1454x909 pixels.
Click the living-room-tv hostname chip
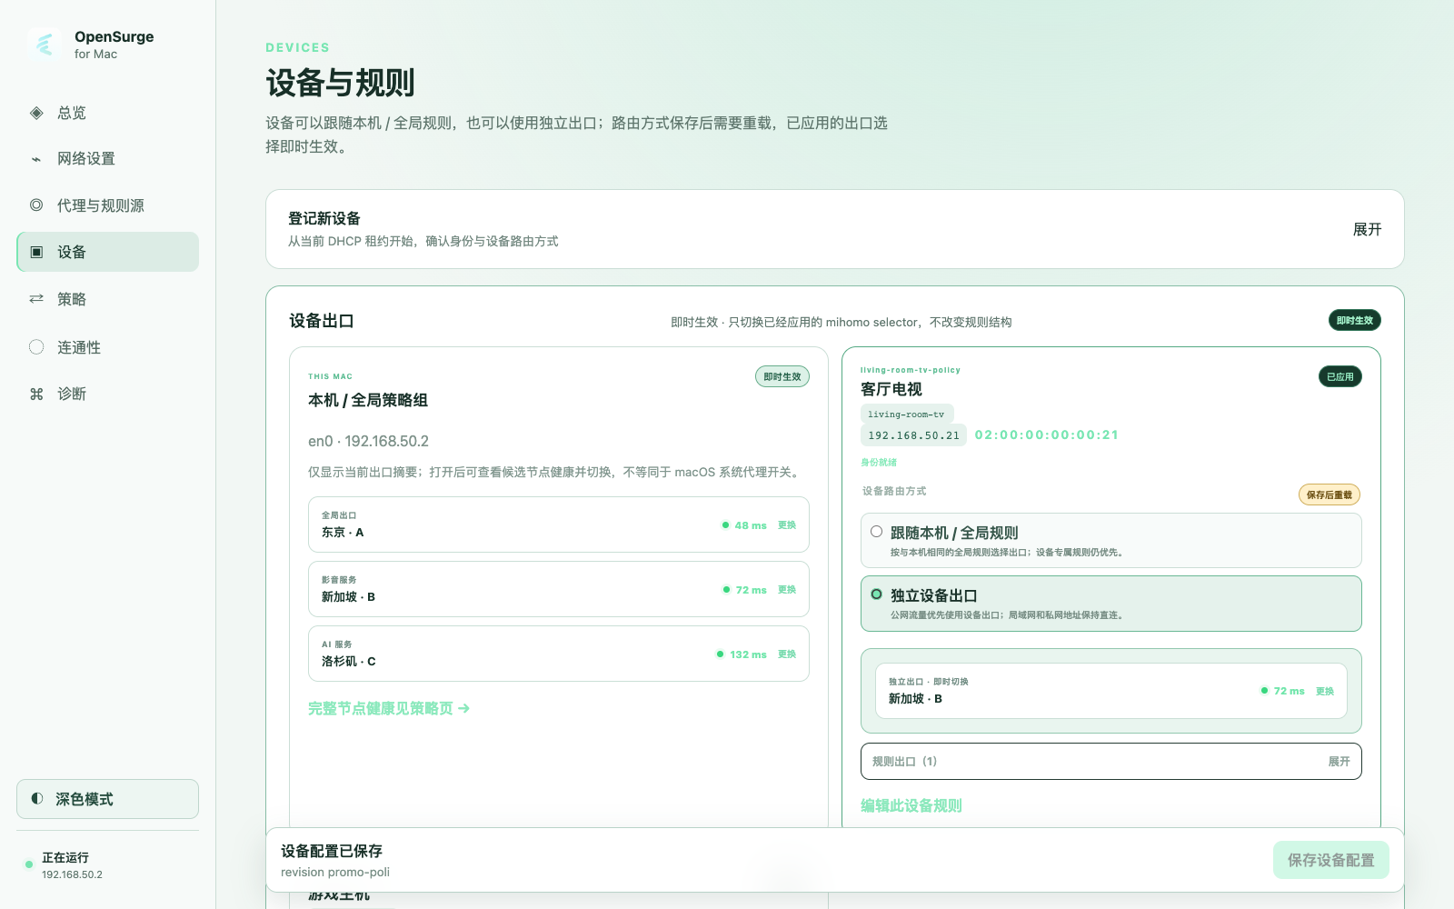click(906, 415)
